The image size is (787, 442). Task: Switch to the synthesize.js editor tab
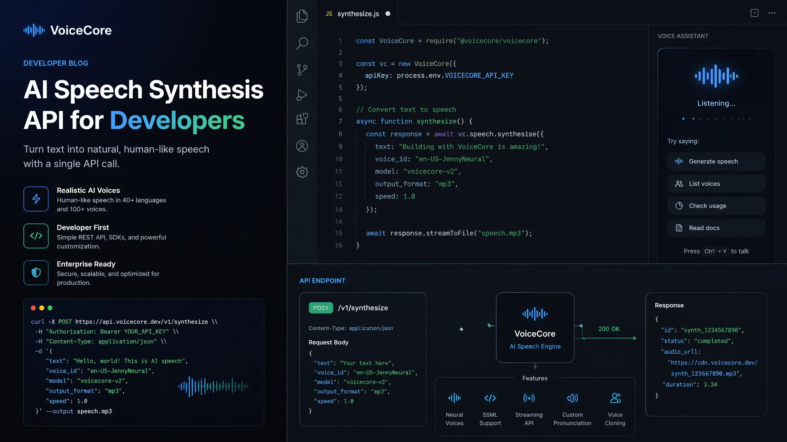[357, 14]
